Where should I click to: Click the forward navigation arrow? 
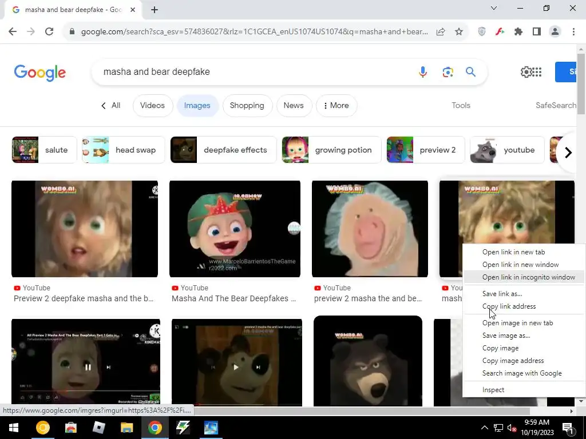coord(31,32)
